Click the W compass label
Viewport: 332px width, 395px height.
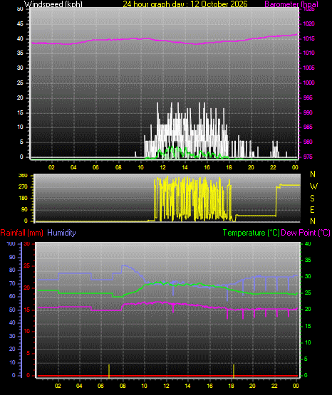point(313,186)
